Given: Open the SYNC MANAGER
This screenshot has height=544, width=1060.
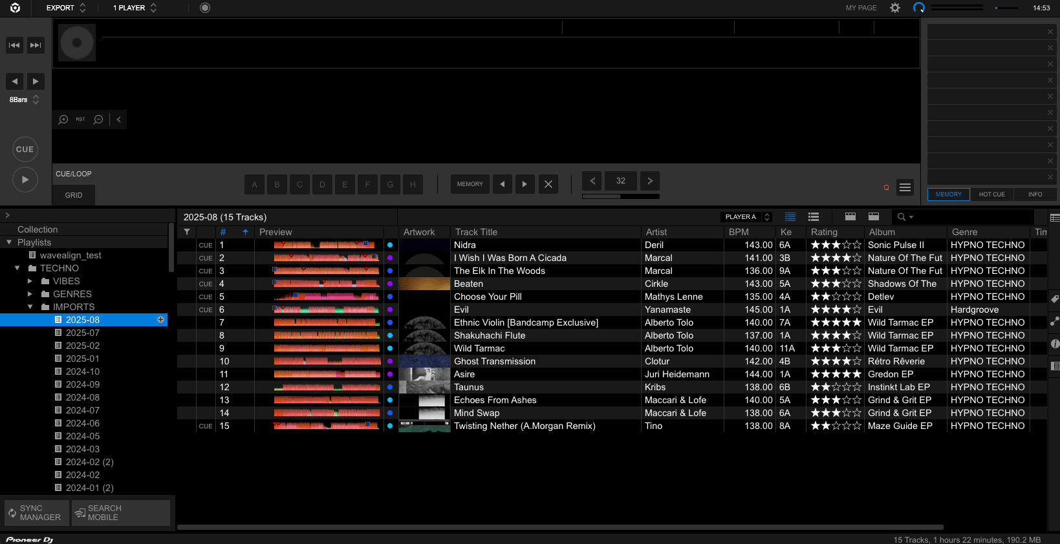Looking at the screenshot, I should click(x=36, y=513).
